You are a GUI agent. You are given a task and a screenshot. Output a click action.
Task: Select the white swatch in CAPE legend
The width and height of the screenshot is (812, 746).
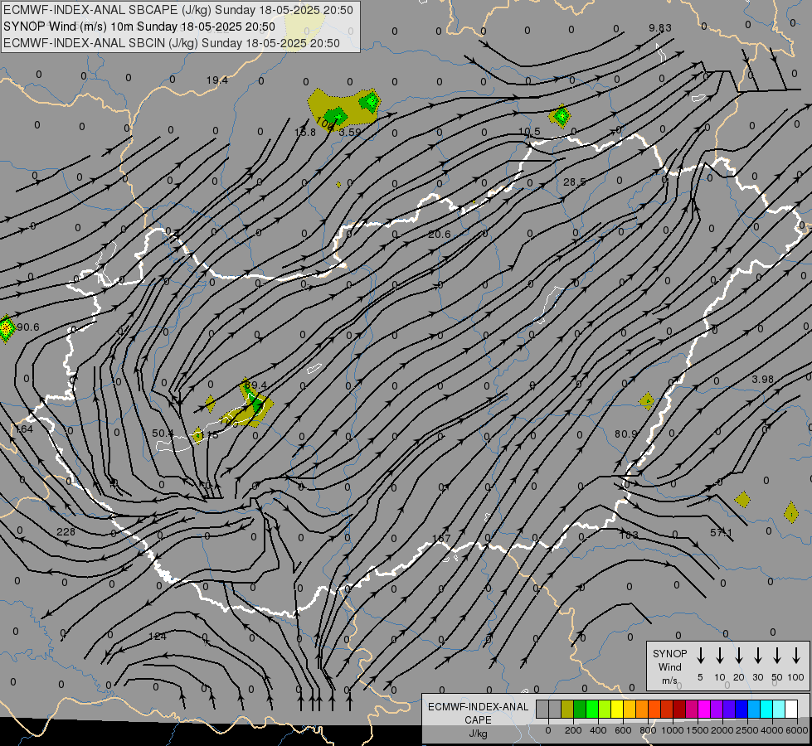pyautogui.click(x=791, y=709)
